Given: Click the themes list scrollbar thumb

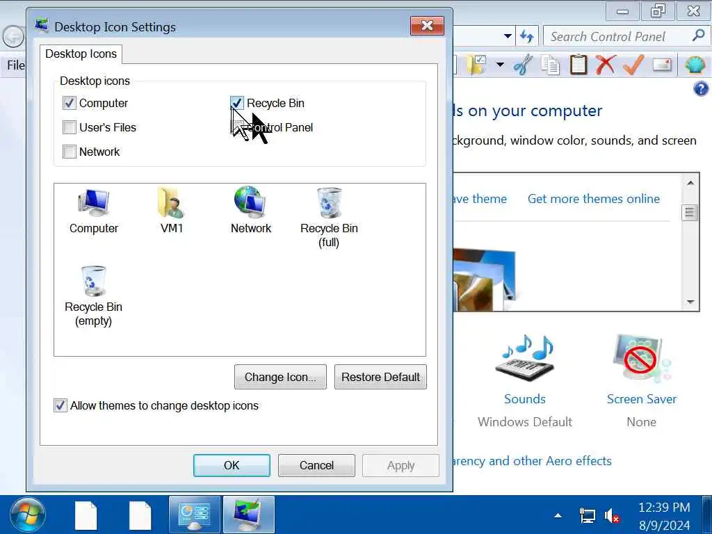Looking at the screenshot, I should (x=690, y=213).
